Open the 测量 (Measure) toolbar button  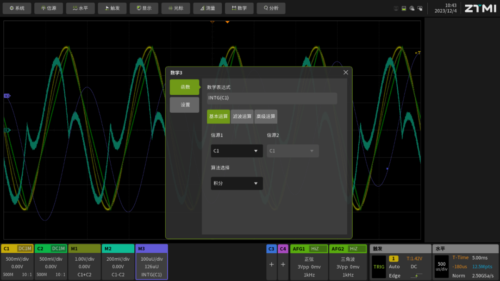point(207,8)
